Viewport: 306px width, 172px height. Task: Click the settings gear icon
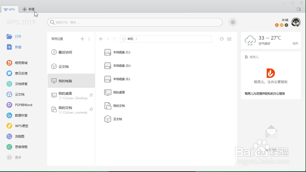(x=233, y=22)
